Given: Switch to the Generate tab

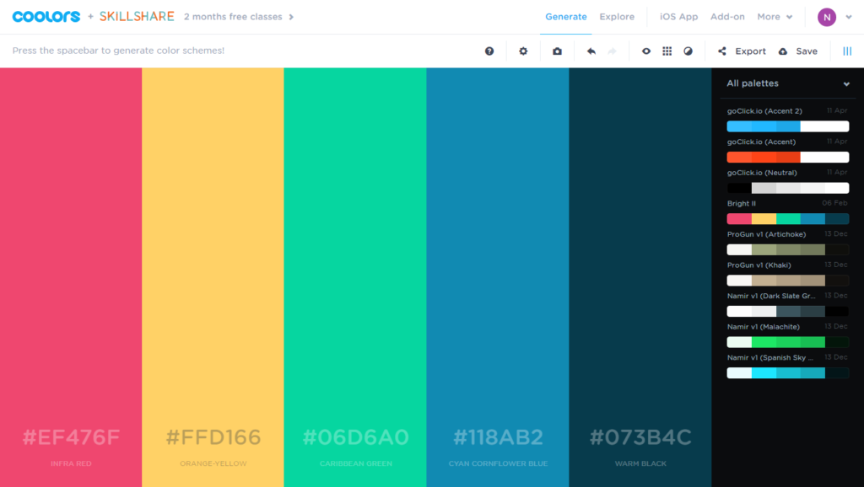Looking at the screenshot, I should (566, 17).
